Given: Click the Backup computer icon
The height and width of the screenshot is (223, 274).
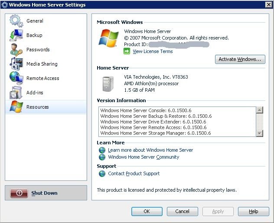Looking at the screenshot, I should pos(16,35).
